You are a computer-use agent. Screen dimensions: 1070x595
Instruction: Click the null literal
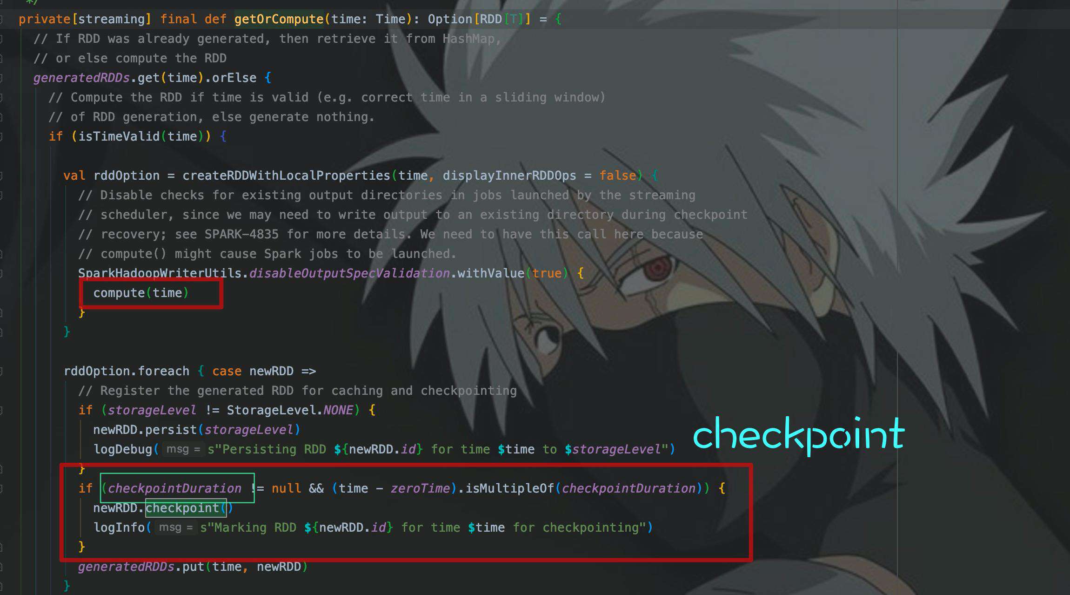pyautogui.click(x=286, y=488)
